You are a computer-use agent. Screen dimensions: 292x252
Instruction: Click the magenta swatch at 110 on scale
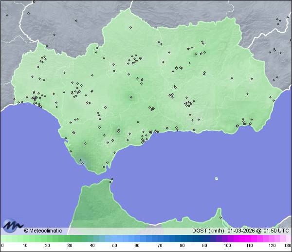coord(249,238)
